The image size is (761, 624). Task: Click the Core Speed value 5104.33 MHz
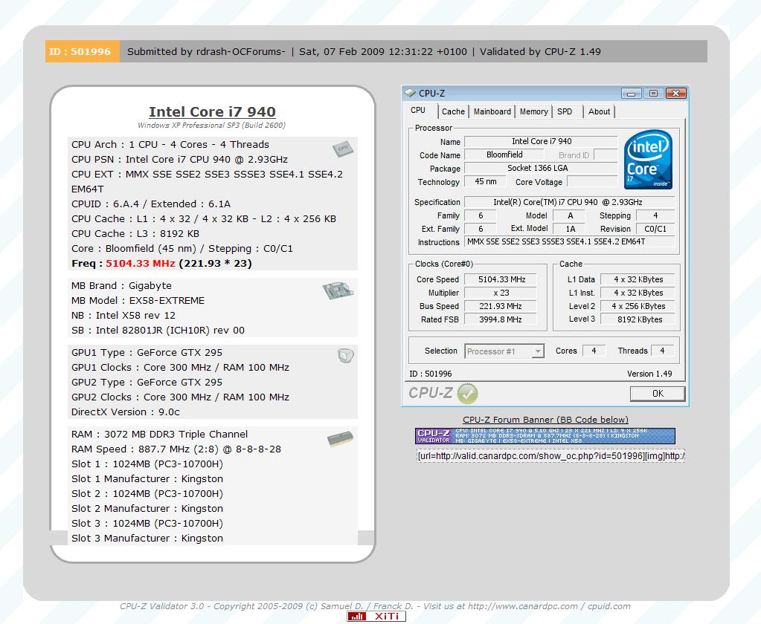point(501,279)
